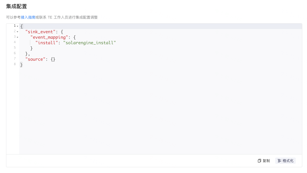Image resolution: width=307 pixels, height=173 pixels.
Task: Click the format icon beside 格式化
Action: pos(279,161)
